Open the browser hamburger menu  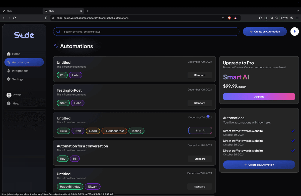[x=297, y=18]
